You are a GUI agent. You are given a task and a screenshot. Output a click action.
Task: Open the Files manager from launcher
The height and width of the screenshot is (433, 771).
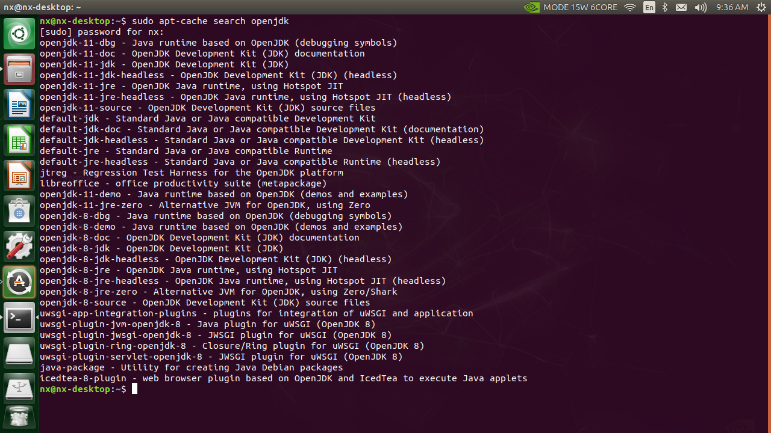pos(19,69)
